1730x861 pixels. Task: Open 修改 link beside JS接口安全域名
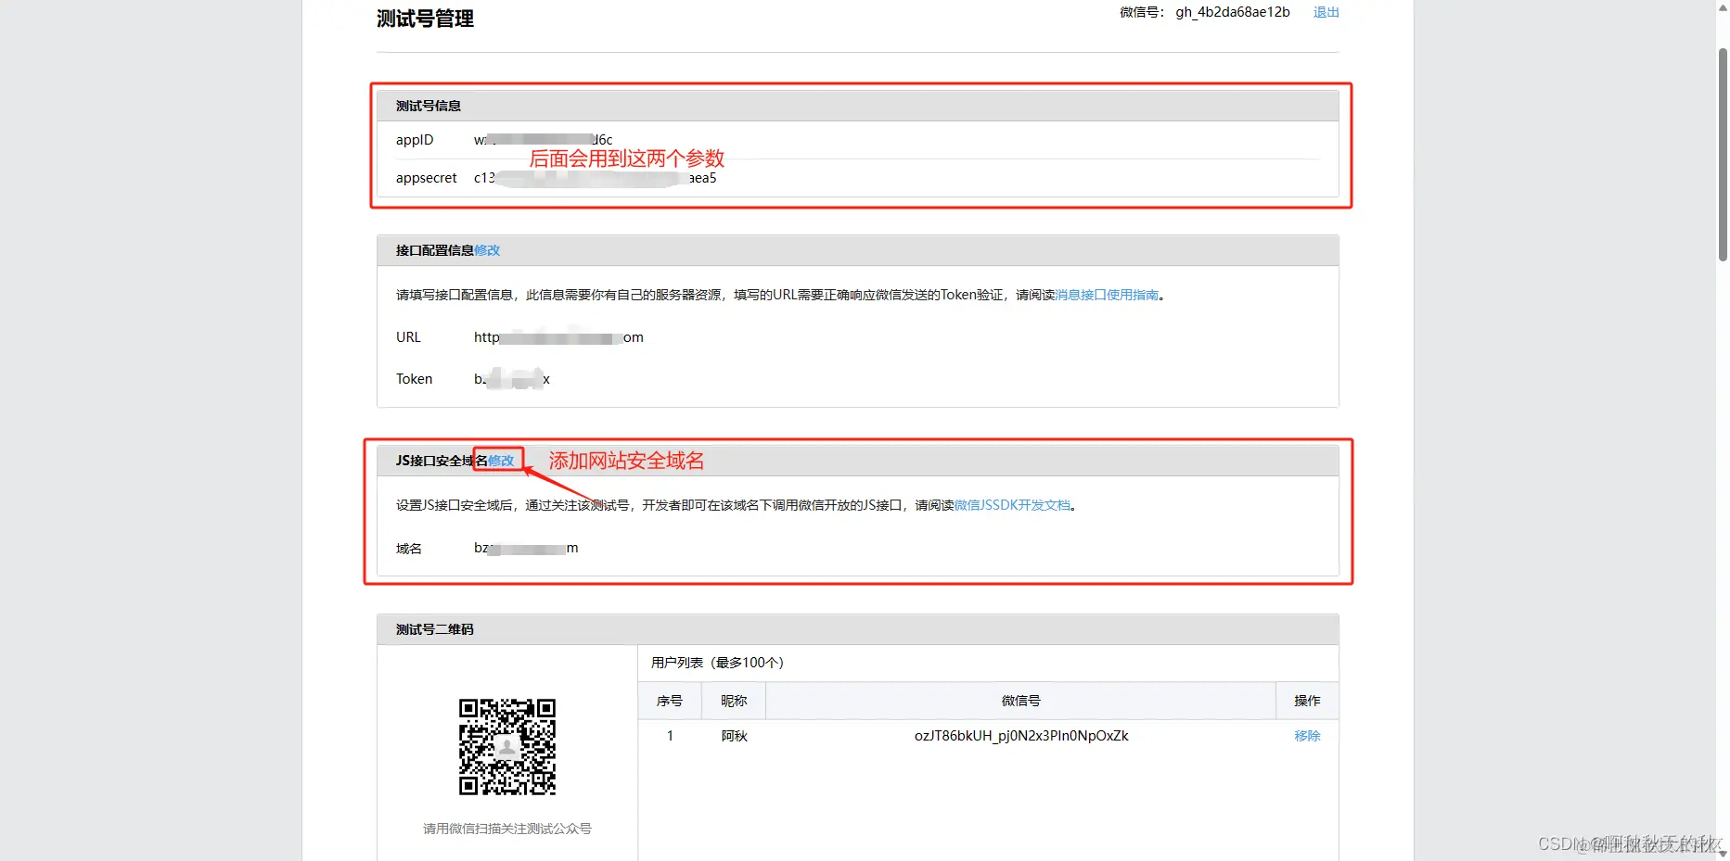point(501,461)
